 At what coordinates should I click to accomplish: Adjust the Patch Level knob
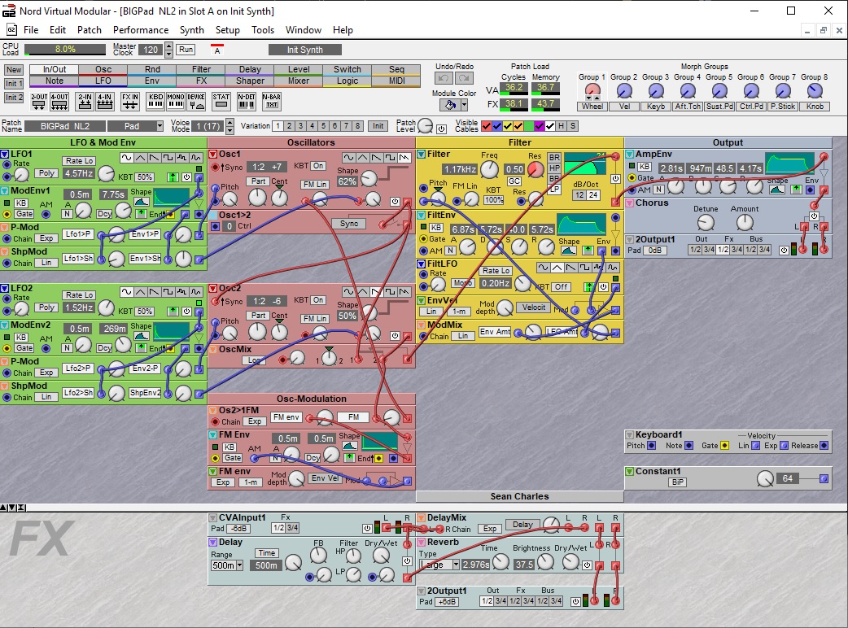pyautogui.click(x=426, y=126)
